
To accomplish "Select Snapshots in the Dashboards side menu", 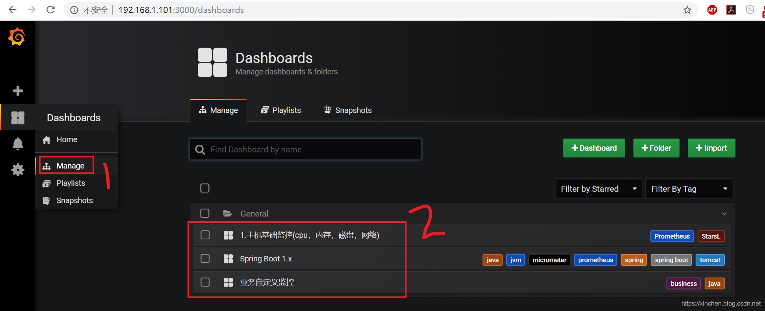I will click(x=74, y=200).
